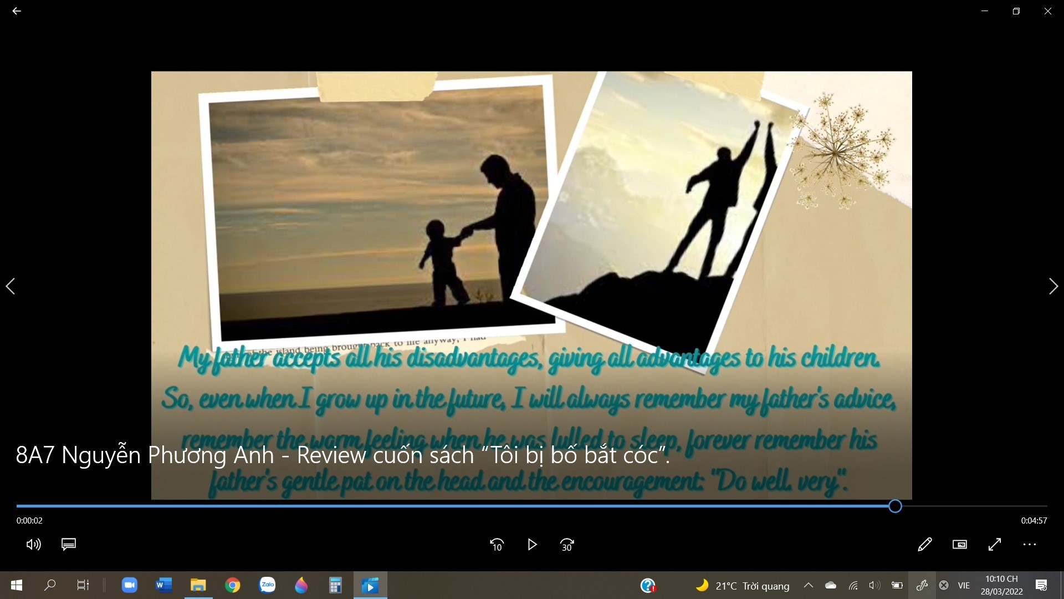Skip forward 30 seconds
The image size is (1064, 599).
(567, 545)
